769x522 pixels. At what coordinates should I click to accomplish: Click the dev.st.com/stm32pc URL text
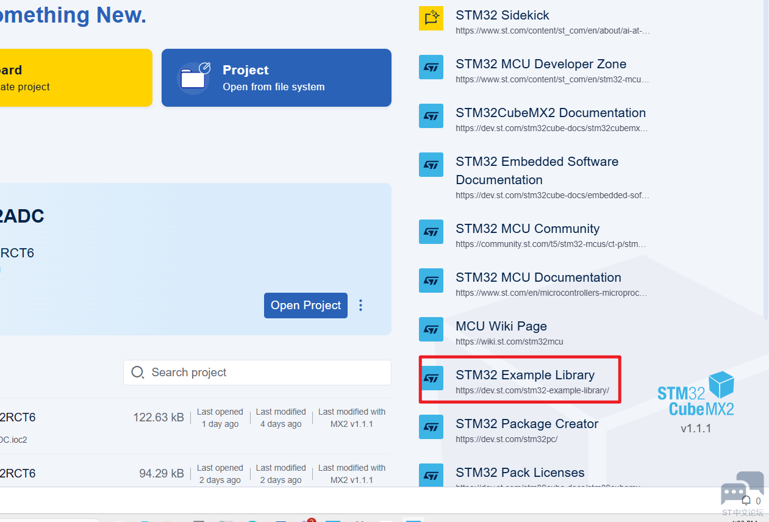click(507, 439)
